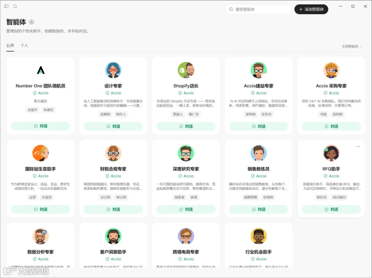Click the 跨境电商专家 avatar
The image size is (372, 278).
pyautogui.click(x=186, y=236)
